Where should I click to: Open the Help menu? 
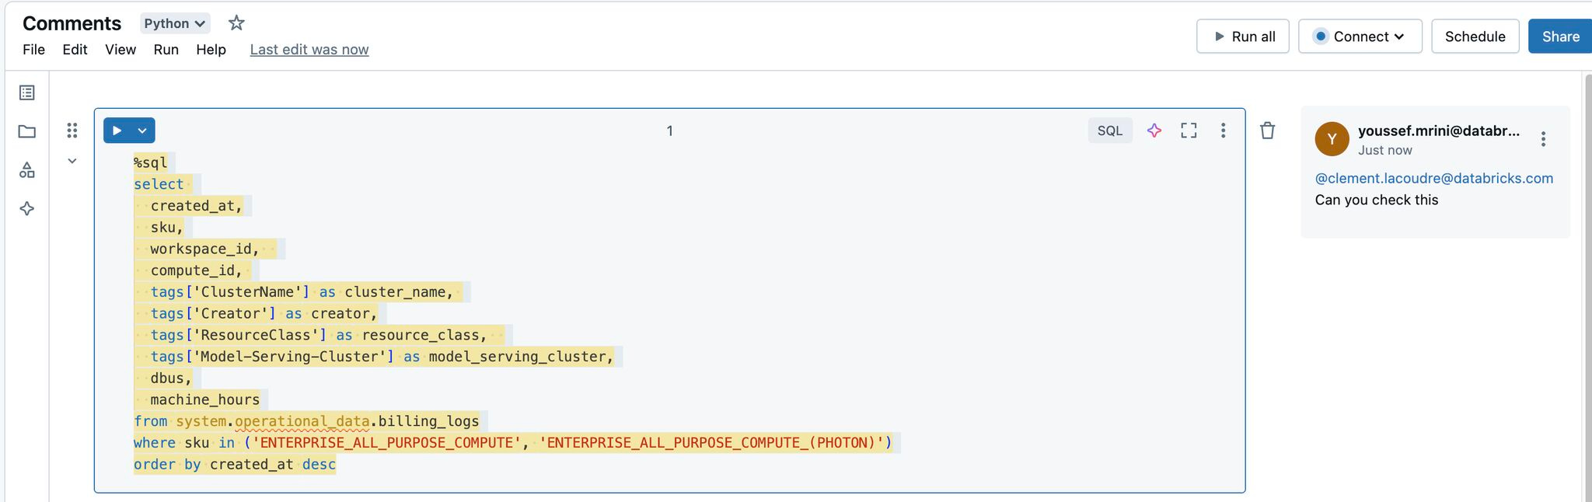click(211, 50)
